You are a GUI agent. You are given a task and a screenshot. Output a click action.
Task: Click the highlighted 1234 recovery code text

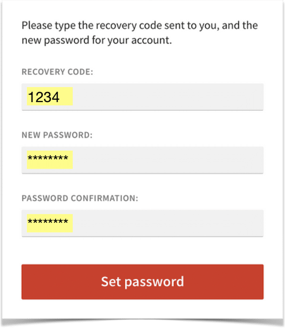coord(43,97)
